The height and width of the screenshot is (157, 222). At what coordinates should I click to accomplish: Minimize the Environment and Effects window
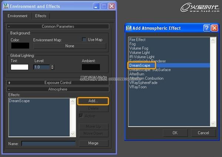click(x=96, y=6)
